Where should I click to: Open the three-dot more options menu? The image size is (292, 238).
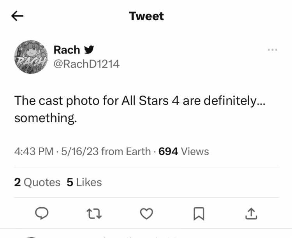point(273,50)
